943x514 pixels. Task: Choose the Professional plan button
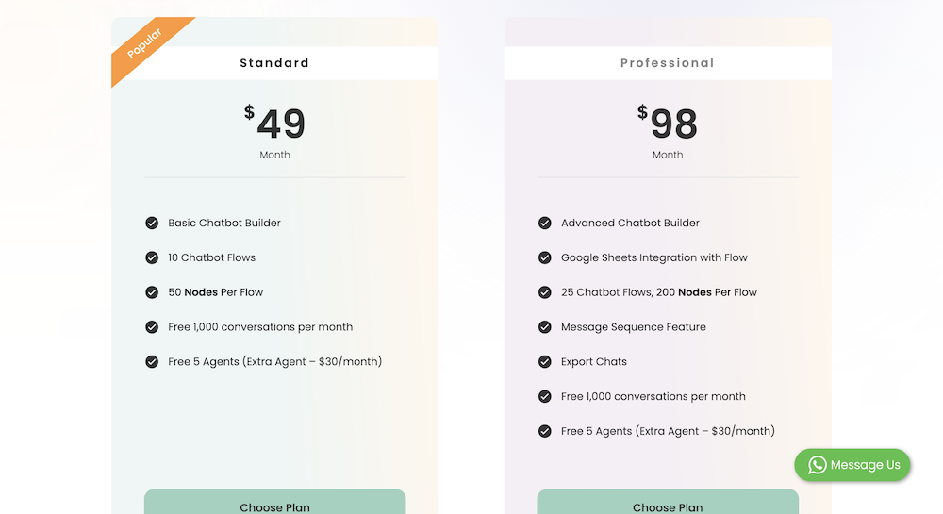668,504
